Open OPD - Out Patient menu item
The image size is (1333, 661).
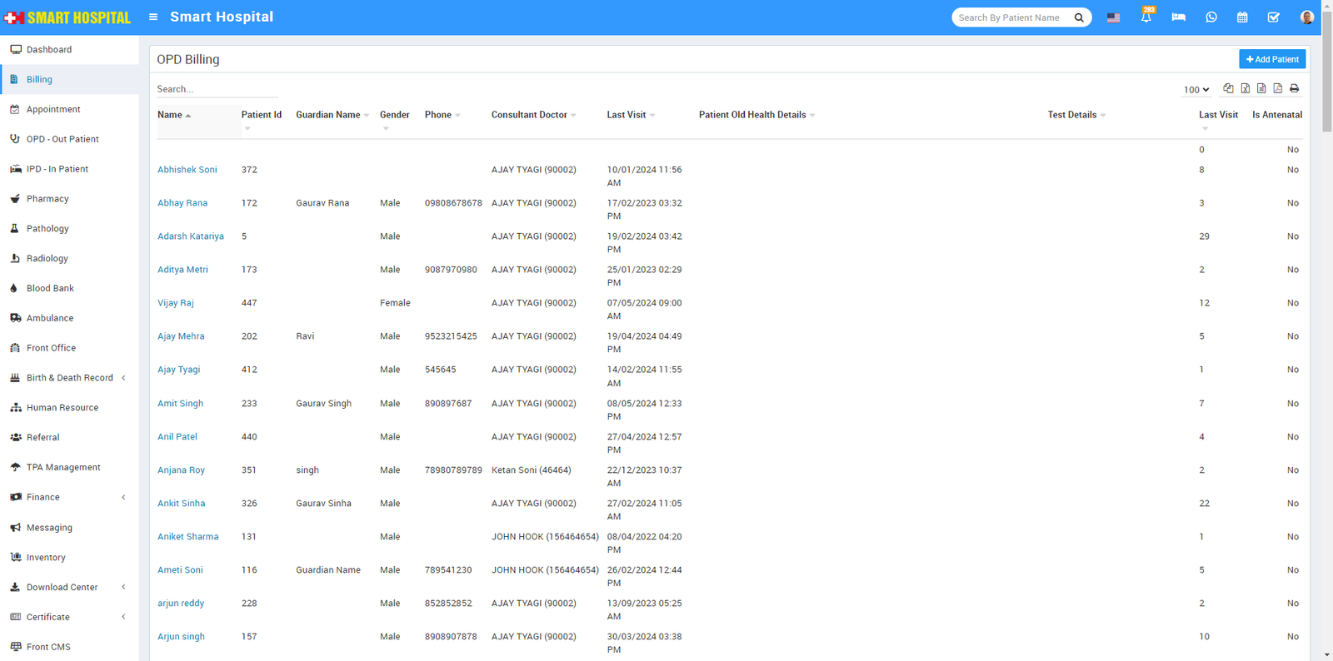[62, 139]
